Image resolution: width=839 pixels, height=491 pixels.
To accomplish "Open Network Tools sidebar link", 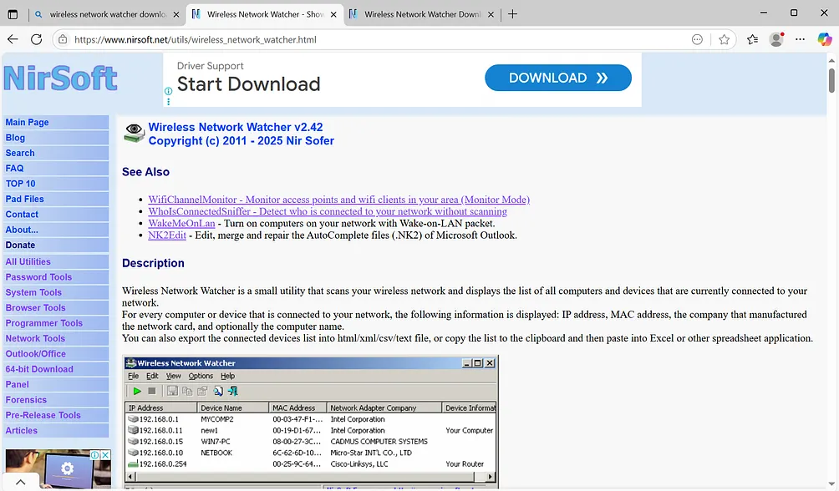I will 56,338.
